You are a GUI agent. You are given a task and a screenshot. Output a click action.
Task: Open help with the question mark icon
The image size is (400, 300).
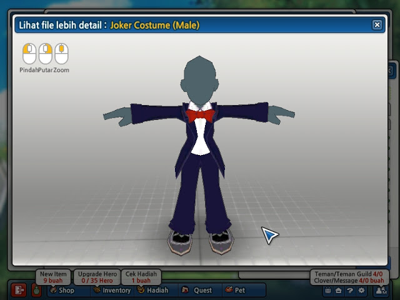(350, 290)
